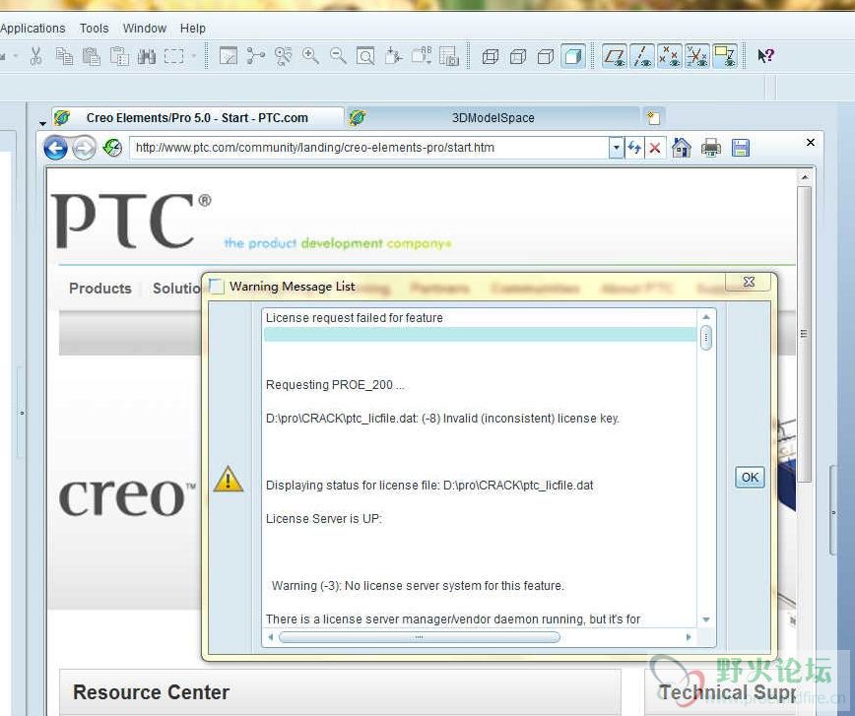Viewport: 855px width, 716px height.
Task: Toggle coordinate systems display
Action: (x=697, y=56)
